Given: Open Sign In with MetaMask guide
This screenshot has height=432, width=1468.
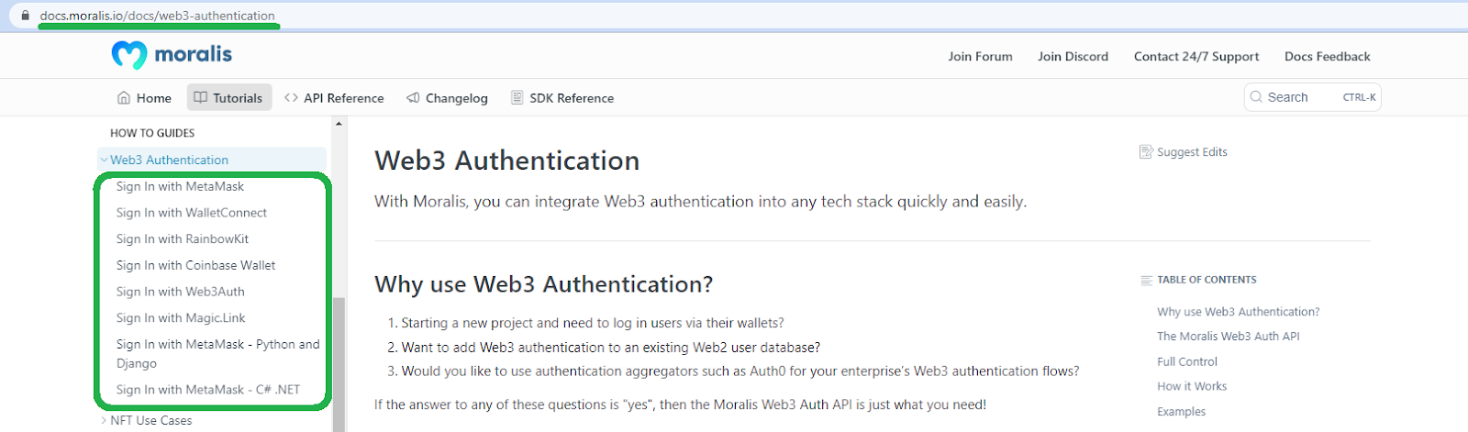Looking at the screenshot, I should [180, 186].
